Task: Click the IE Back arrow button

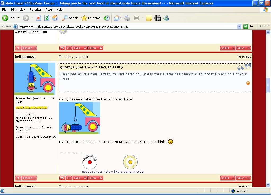Action: (x=9, y=18)
